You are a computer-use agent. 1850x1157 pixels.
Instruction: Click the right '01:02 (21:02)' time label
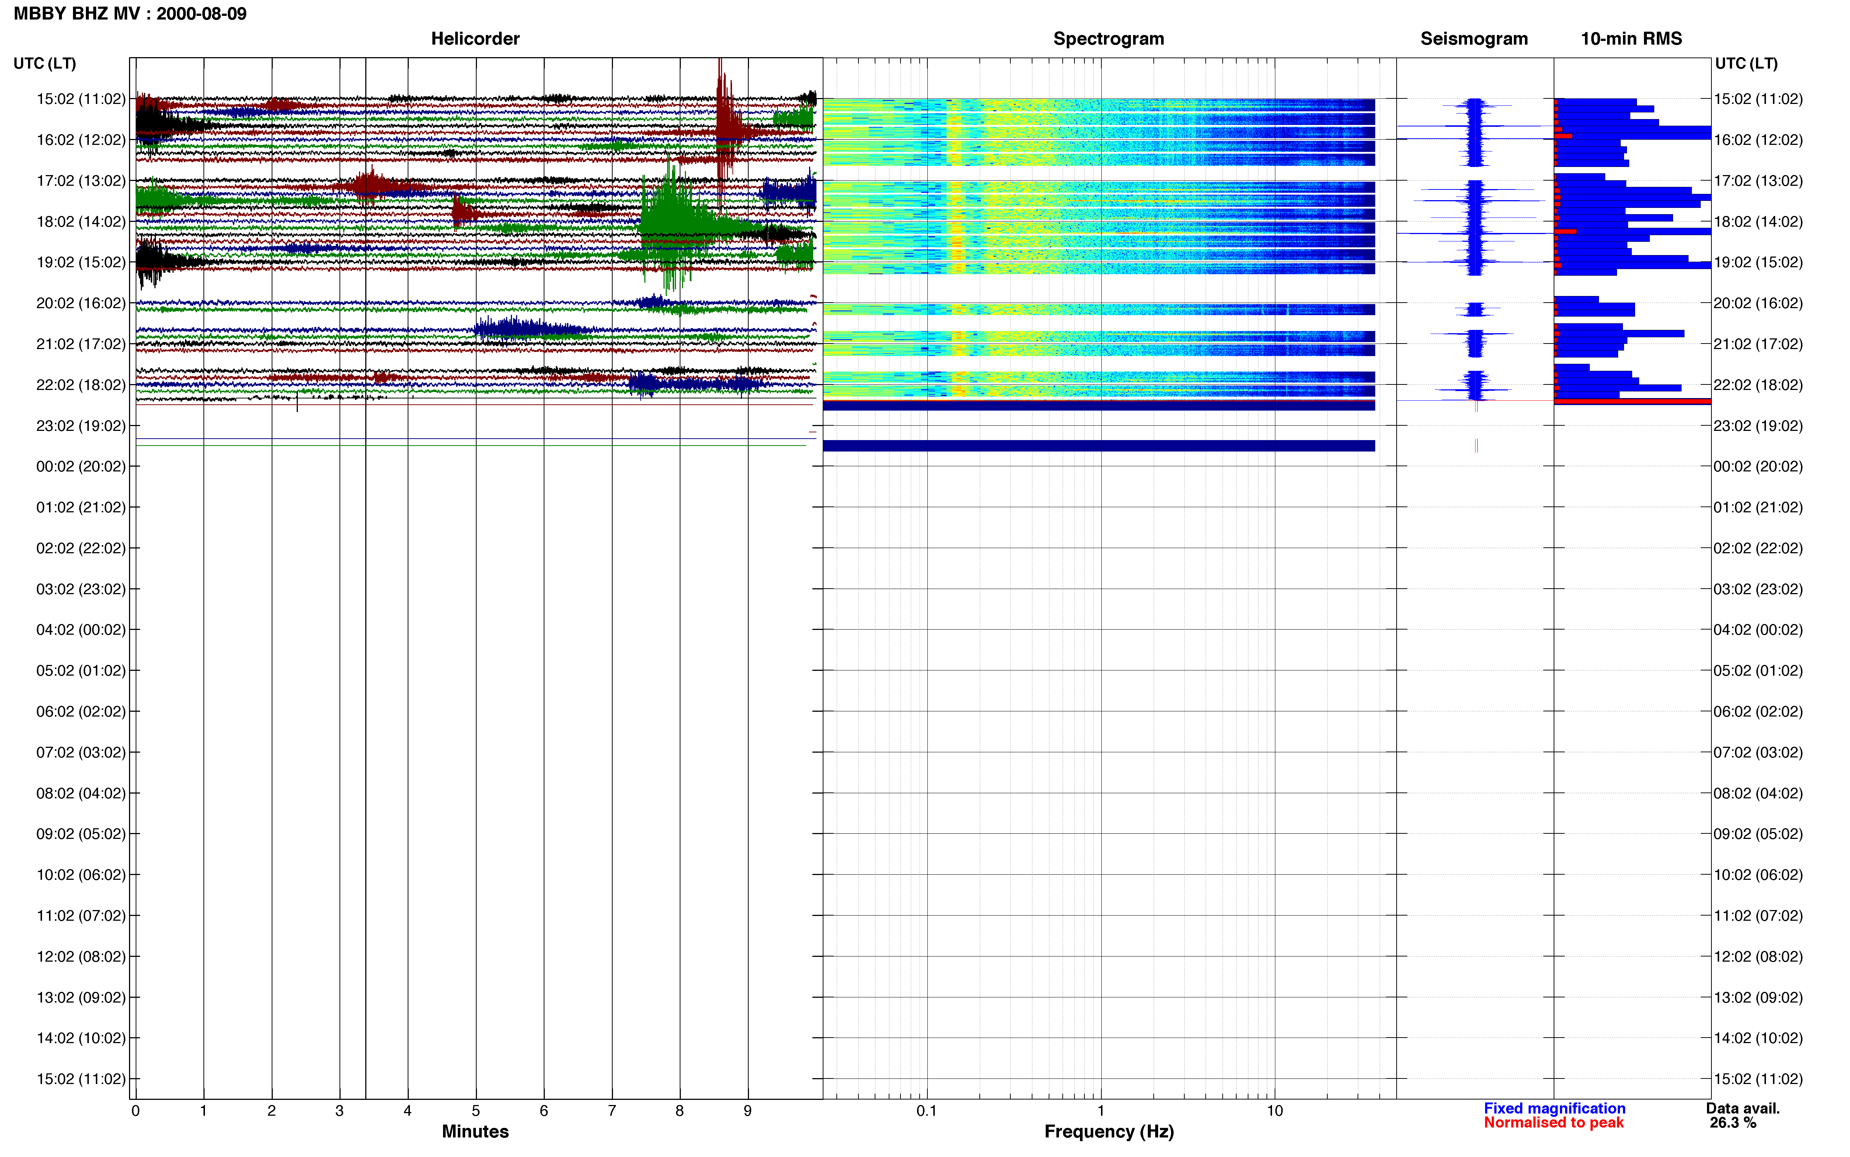pos(1758,506)
